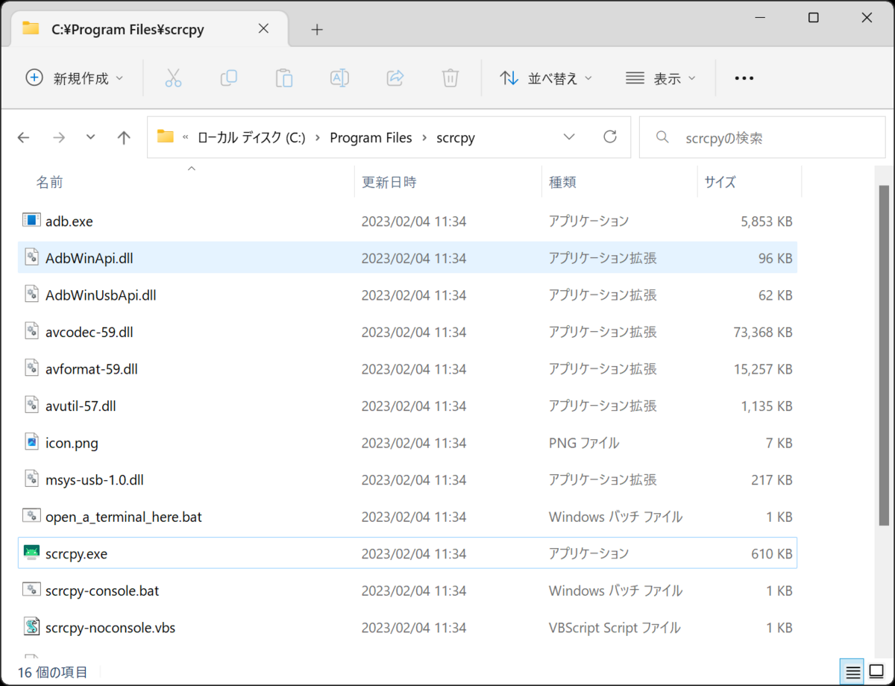This screenshot has width=895, height=686.
Task: Sort by 名前 column header
Action: click(49, 182)
